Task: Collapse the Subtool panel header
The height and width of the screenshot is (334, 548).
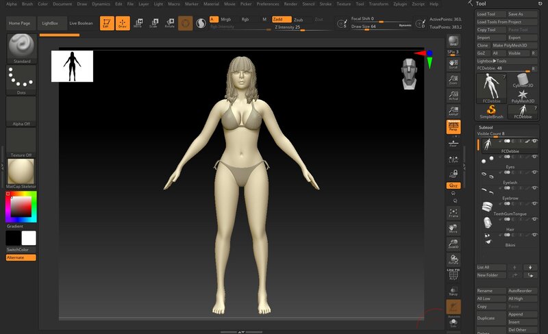Action: [x=485, y=127]
